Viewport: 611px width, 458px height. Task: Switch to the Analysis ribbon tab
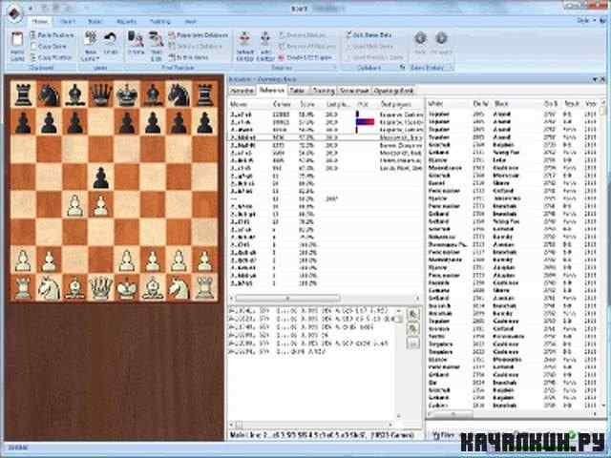pyautogui.click(x=127, y=21)
